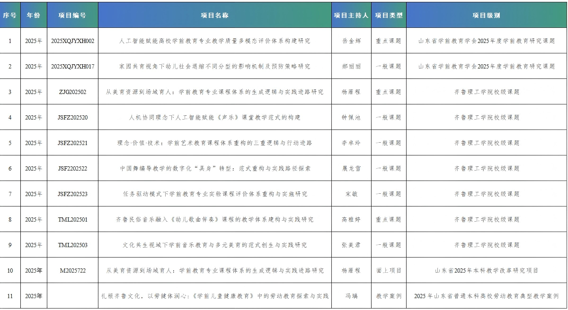Click the 项目类型 column header

pos(389,15)
